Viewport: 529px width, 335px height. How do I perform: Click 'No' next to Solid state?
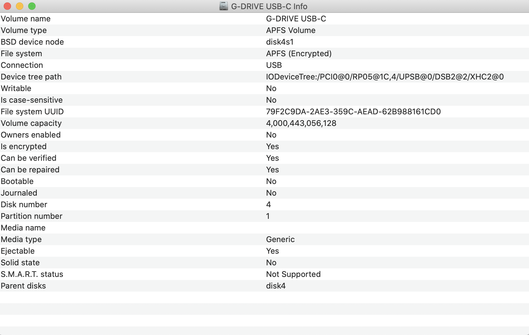coord(271,263)
